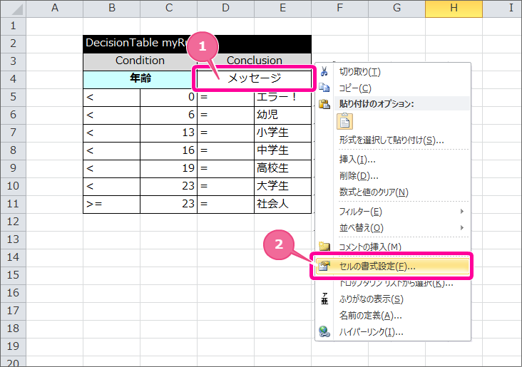Select column D header
Viewport: 522px width, 367px height.
tap(225, 9)
